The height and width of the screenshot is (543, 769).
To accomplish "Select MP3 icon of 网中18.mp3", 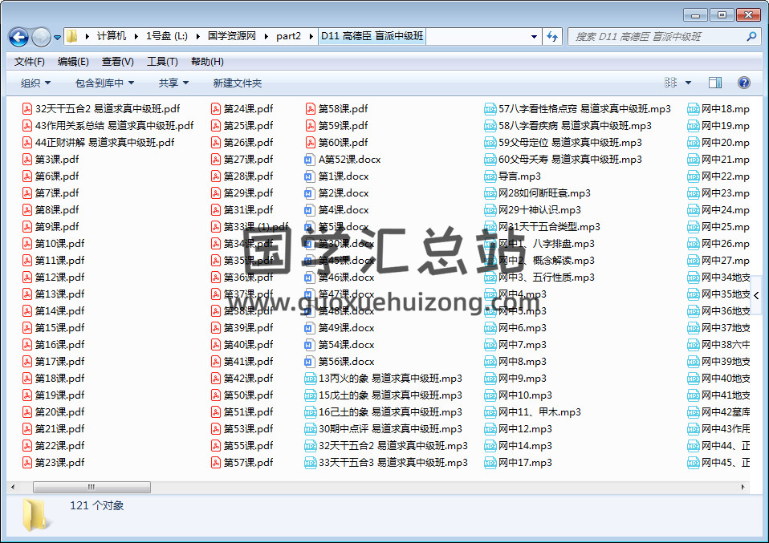I will coord(693,109).
